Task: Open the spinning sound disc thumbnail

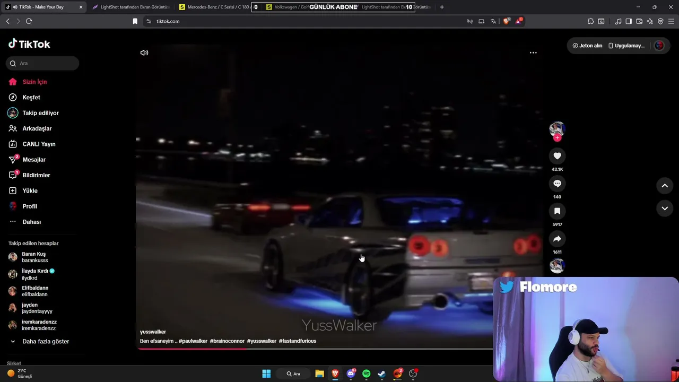Action: click(x=557, y=266)
